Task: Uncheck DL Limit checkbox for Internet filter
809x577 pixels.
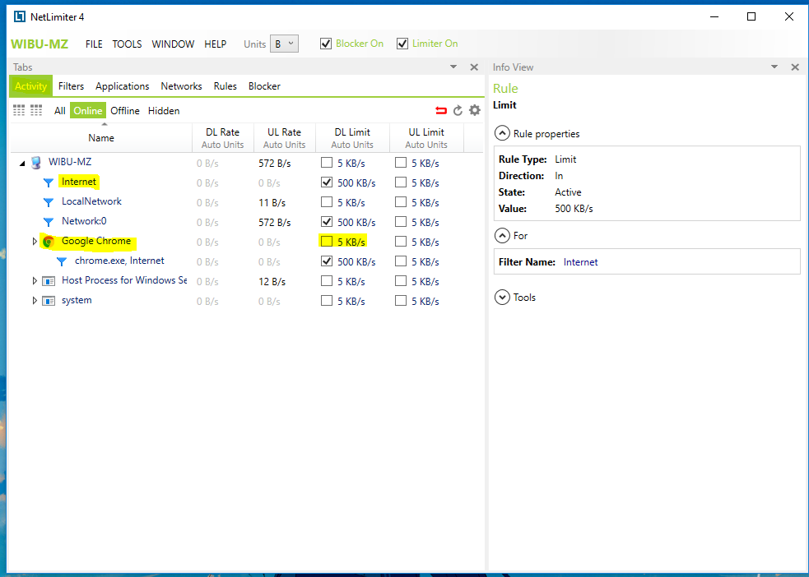Action: point(327,182)
